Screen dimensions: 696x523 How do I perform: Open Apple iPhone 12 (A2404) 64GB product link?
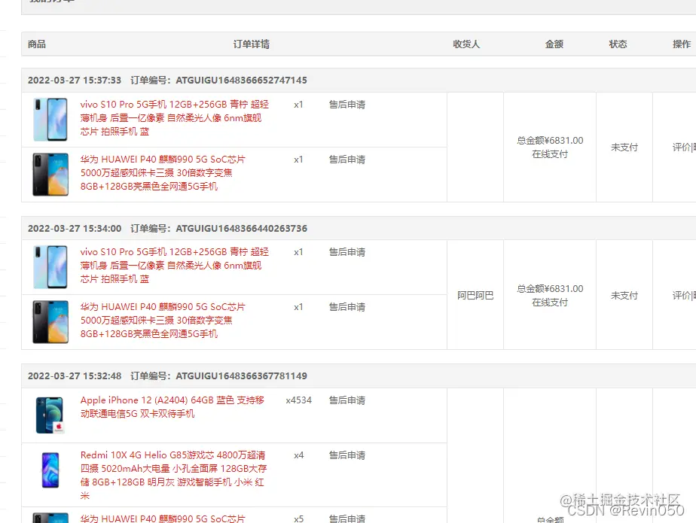coord(172,407)
